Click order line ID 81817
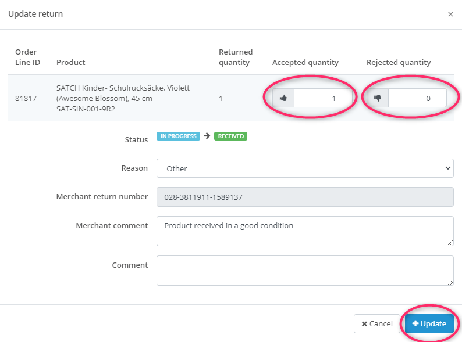The height and width of the screenshot is (342, 462). 26,98
